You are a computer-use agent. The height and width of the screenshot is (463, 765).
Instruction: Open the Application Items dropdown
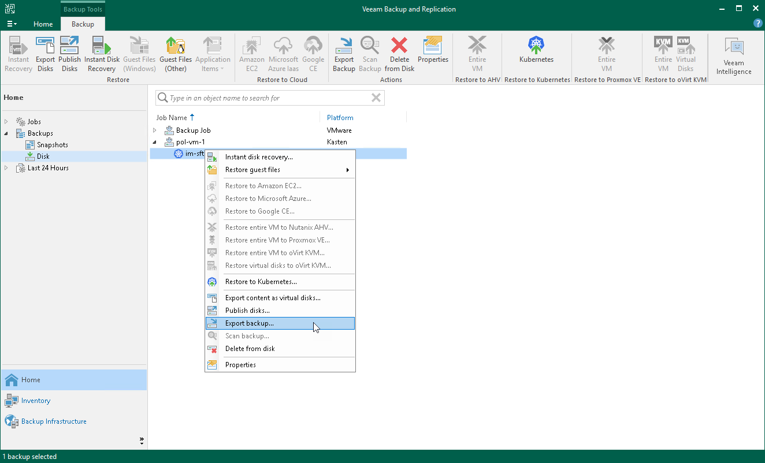click(213, 54)
